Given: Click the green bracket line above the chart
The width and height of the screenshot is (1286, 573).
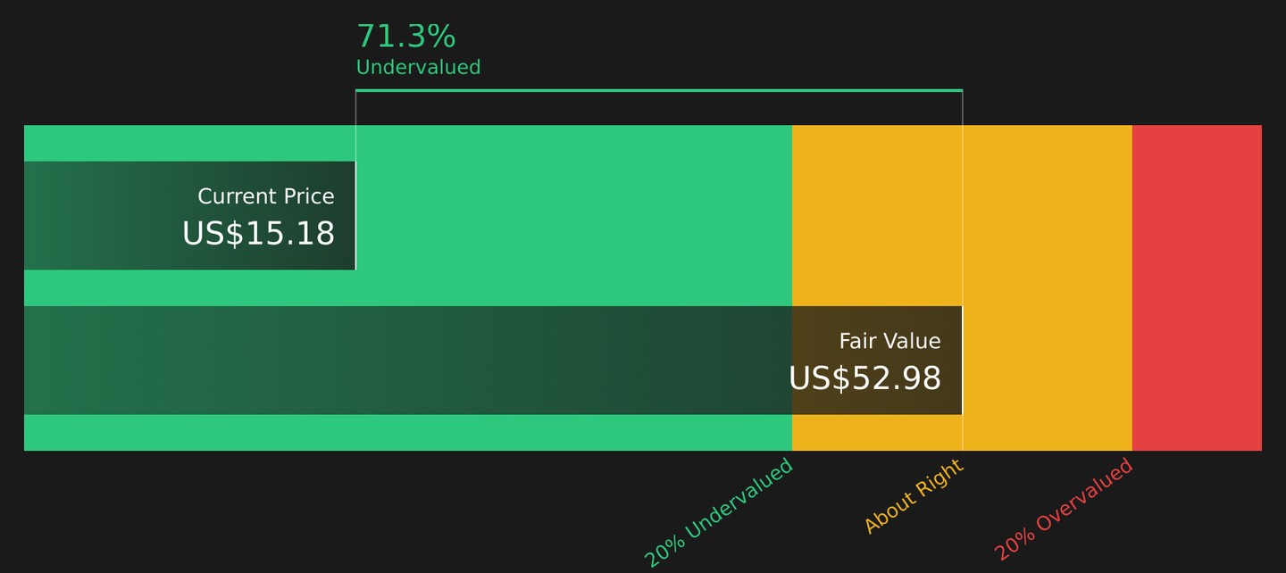Looking at the screenshot, I should 659,90.
